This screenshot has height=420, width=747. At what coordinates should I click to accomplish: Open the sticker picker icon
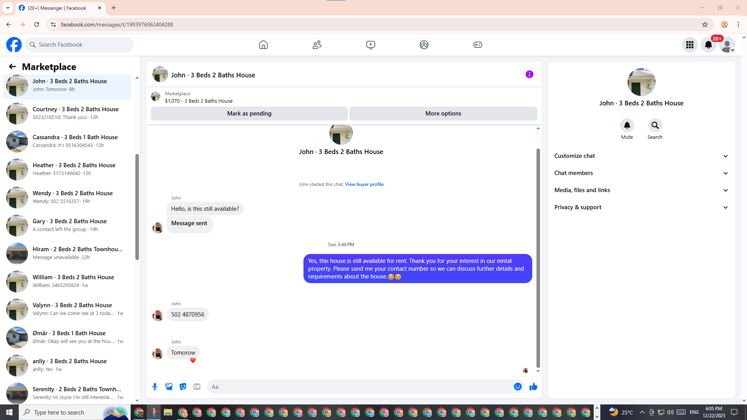point(183,387)
